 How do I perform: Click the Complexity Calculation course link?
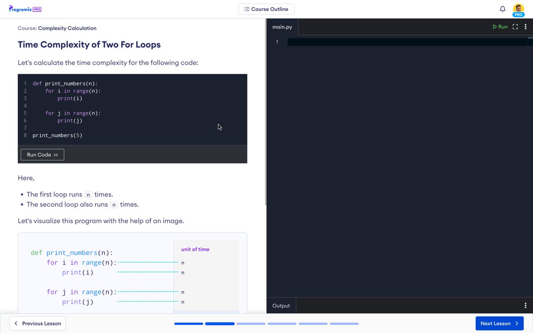point(67,28)
